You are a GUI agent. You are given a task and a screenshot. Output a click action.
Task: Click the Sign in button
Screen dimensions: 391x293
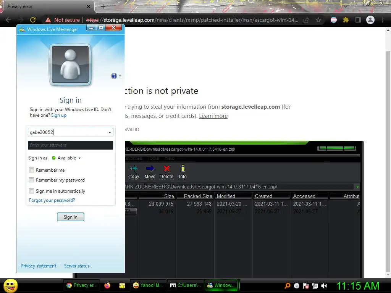[x=71, y=217]
